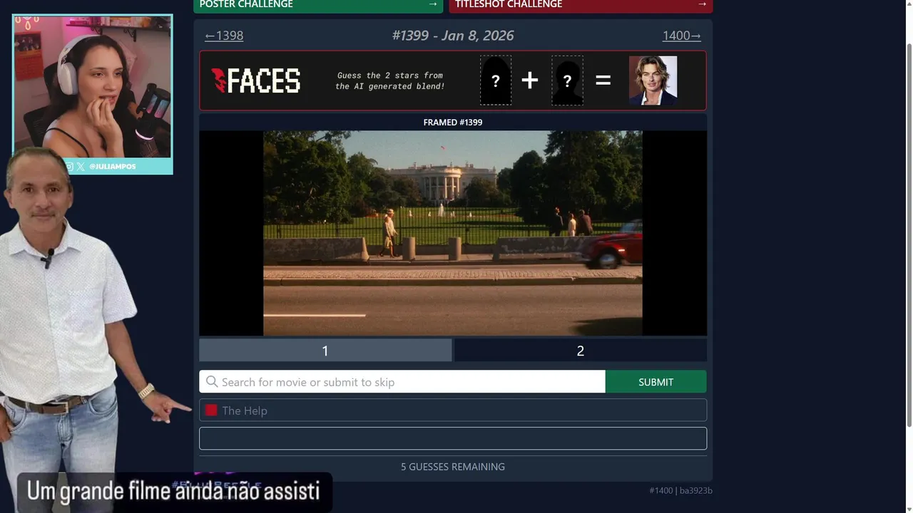This screenshot has height=513, width=913.
Task: Focus the movie search field
Action: (x=402, y=382)
